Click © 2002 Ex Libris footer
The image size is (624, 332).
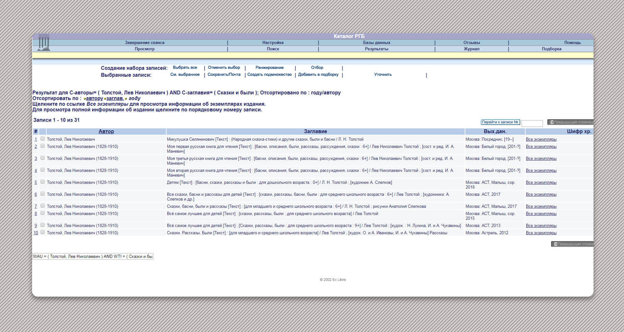pos(333,280)
